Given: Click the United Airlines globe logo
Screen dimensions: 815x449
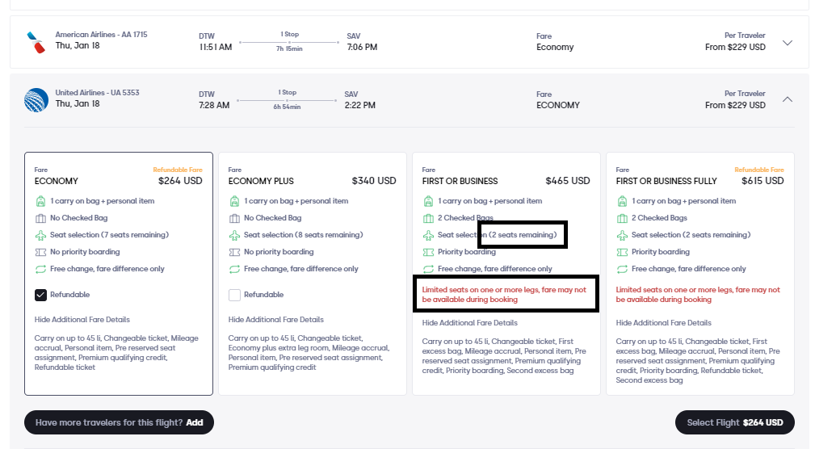Looking at the screenshot, I should coord(36,100).
